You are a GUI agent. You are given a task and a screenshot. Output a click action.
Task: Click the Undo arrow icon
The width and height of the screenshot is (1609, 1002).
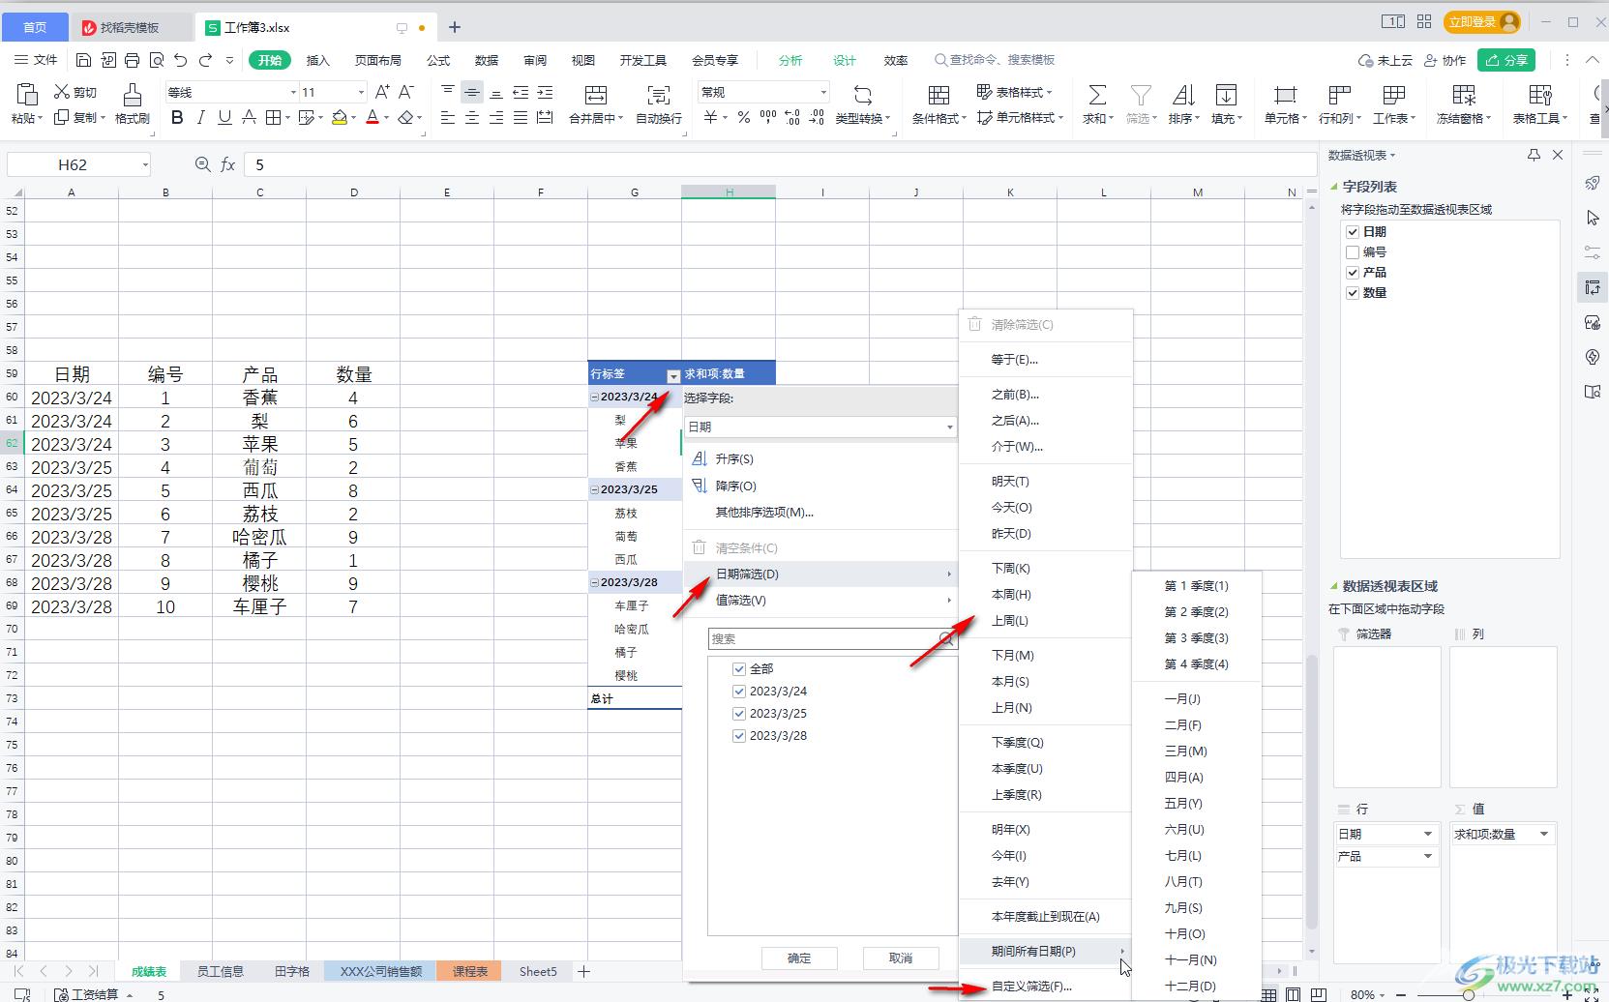coord(180,60)
